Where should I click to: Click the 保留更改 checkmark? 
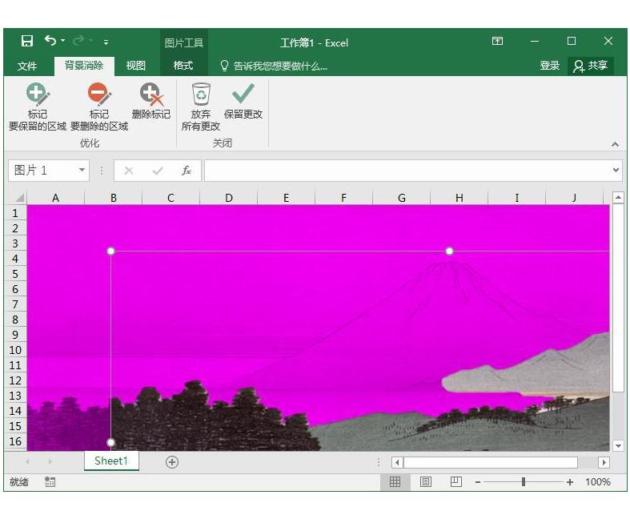coord(243,102)
